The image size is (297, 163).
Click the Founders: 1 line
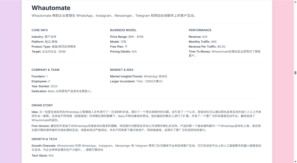point(39,76)
